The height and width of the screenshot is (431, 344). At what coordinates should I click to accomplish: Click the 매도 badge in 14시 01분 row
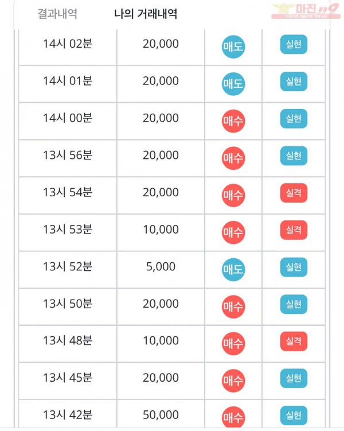click(233, 84)
